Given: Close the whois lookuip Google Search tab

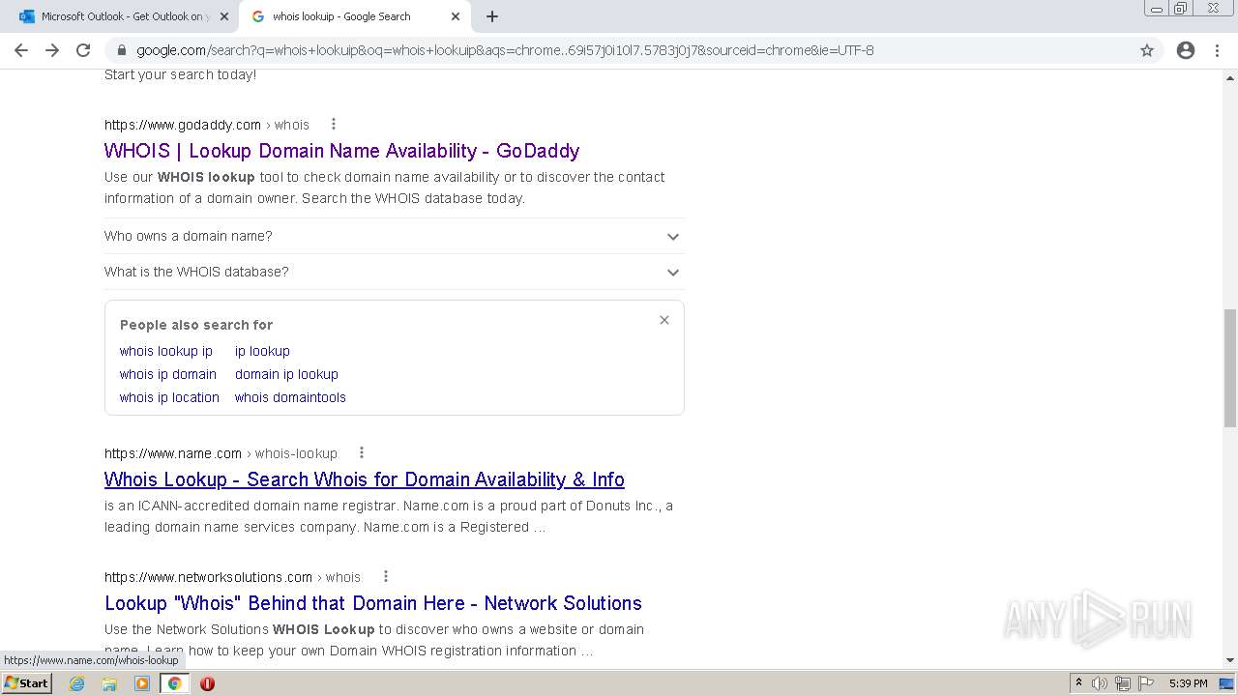Looking at the screenshot, I should click(456, 16).
